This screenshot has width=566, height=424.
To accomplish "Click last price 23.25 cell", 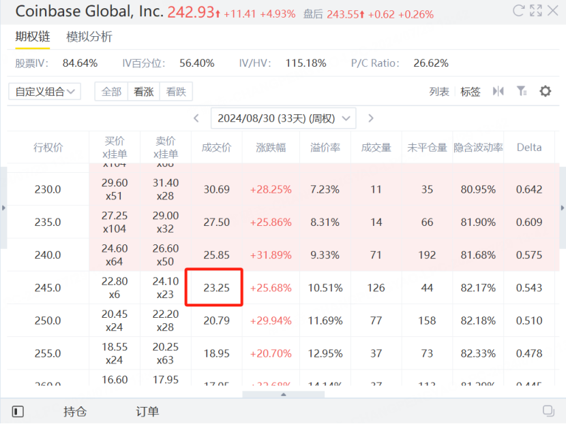I will (x=216, y=287).
